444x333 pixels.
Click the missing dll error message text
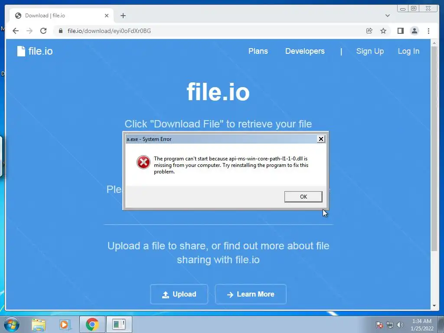[231, 165]
